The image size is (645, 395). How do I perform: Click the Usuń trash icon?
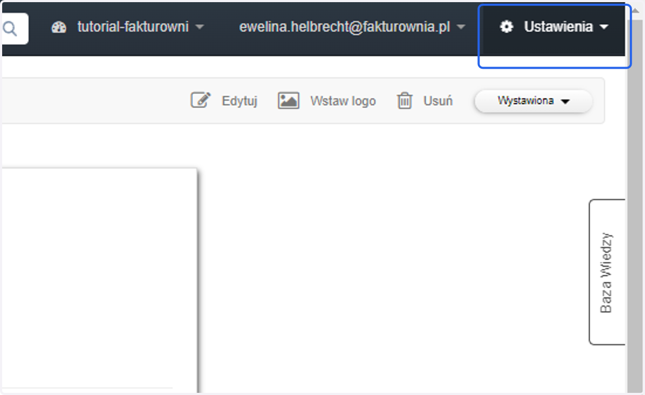click(x=405, y=100)
